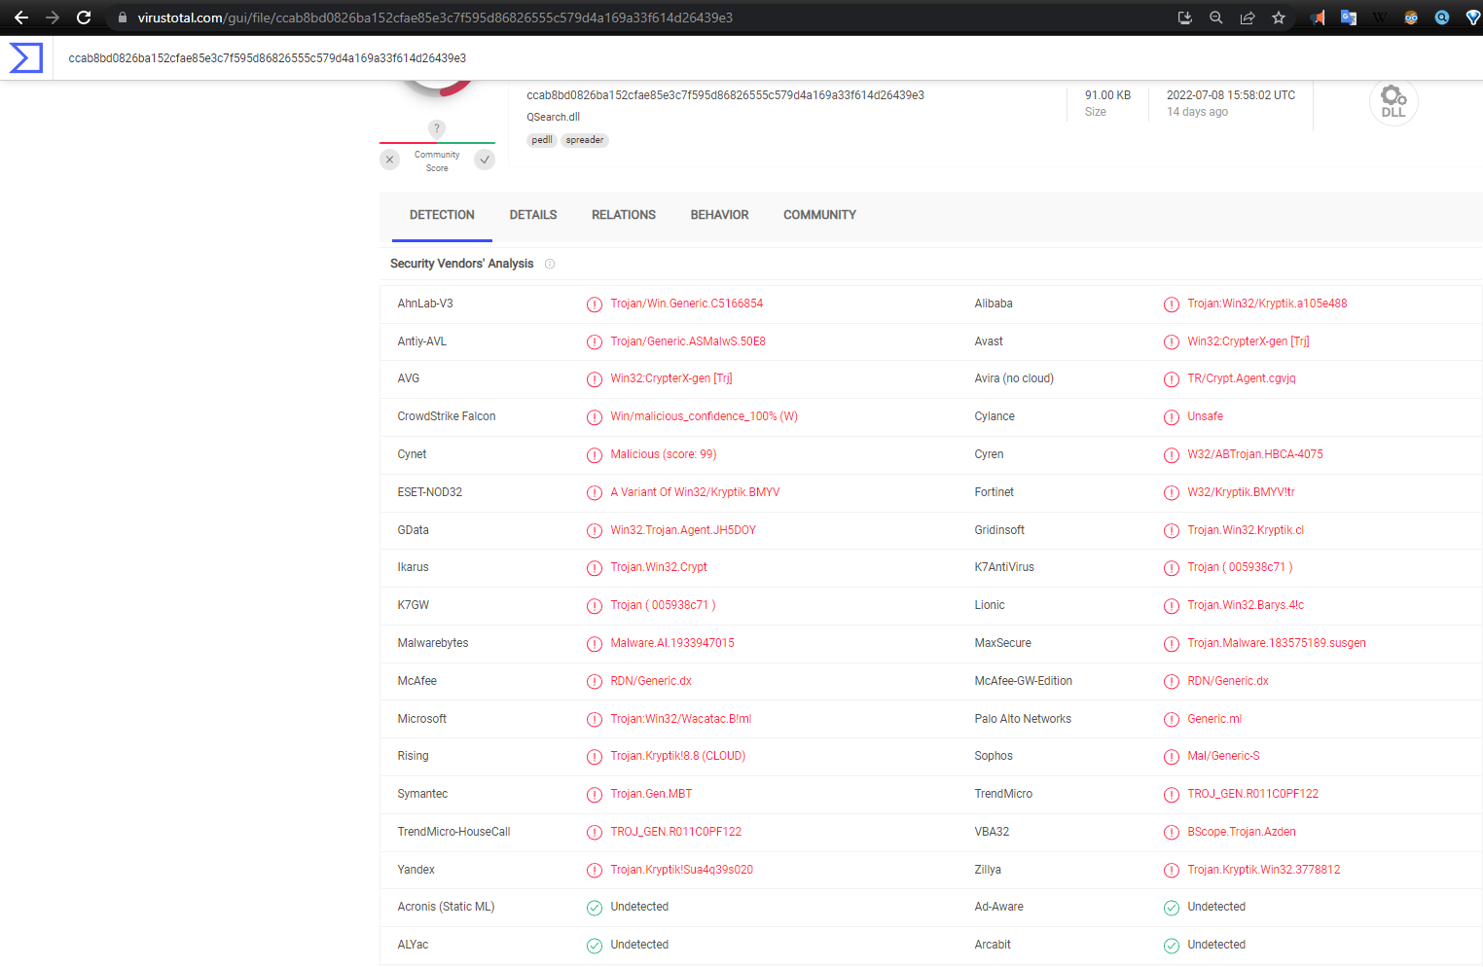This screenshot has height=967, width=1483.
Task: Click the warning icon beside Mal/Generic-S
Action: click(x=1172, y=757)
